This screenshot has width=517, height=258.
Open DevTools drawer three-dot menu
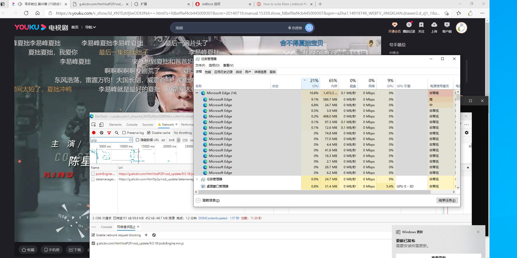94,227
